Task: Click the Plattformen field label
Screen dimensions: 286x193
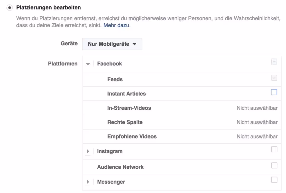Action: (x=63, y=64)
